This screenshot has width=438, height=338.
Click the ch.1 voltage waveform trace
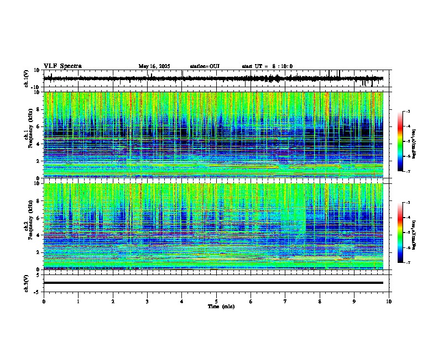point(213,78)
